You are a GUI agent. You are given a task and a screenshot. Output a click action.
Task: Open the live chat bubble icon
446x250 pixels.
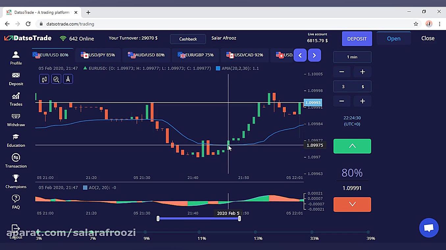tap(429, 228)
